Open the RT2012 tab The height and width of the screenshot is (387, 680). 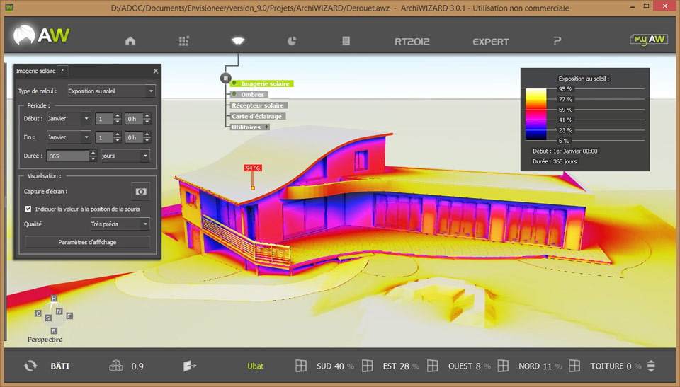[x=412, y=42]
